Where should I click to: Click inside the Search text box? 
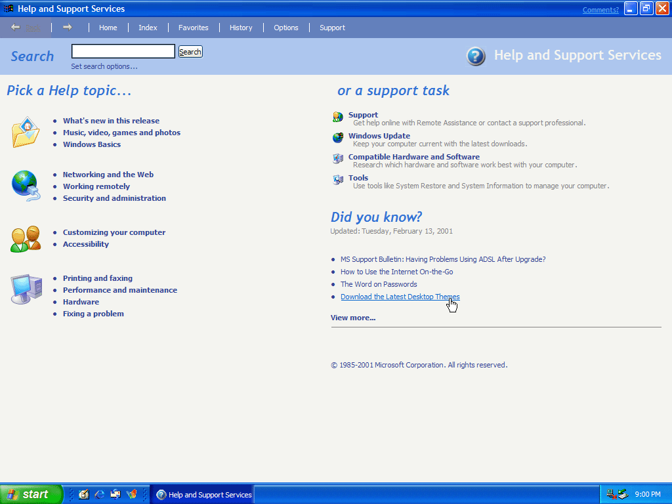[x=123, y=51]
